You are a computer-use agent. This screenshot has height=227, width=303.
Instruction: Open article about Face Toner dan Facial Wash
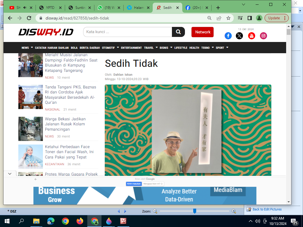(70, 152)
